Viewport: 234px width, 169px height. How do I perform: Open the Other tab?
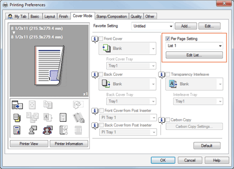tap(150, 16)
